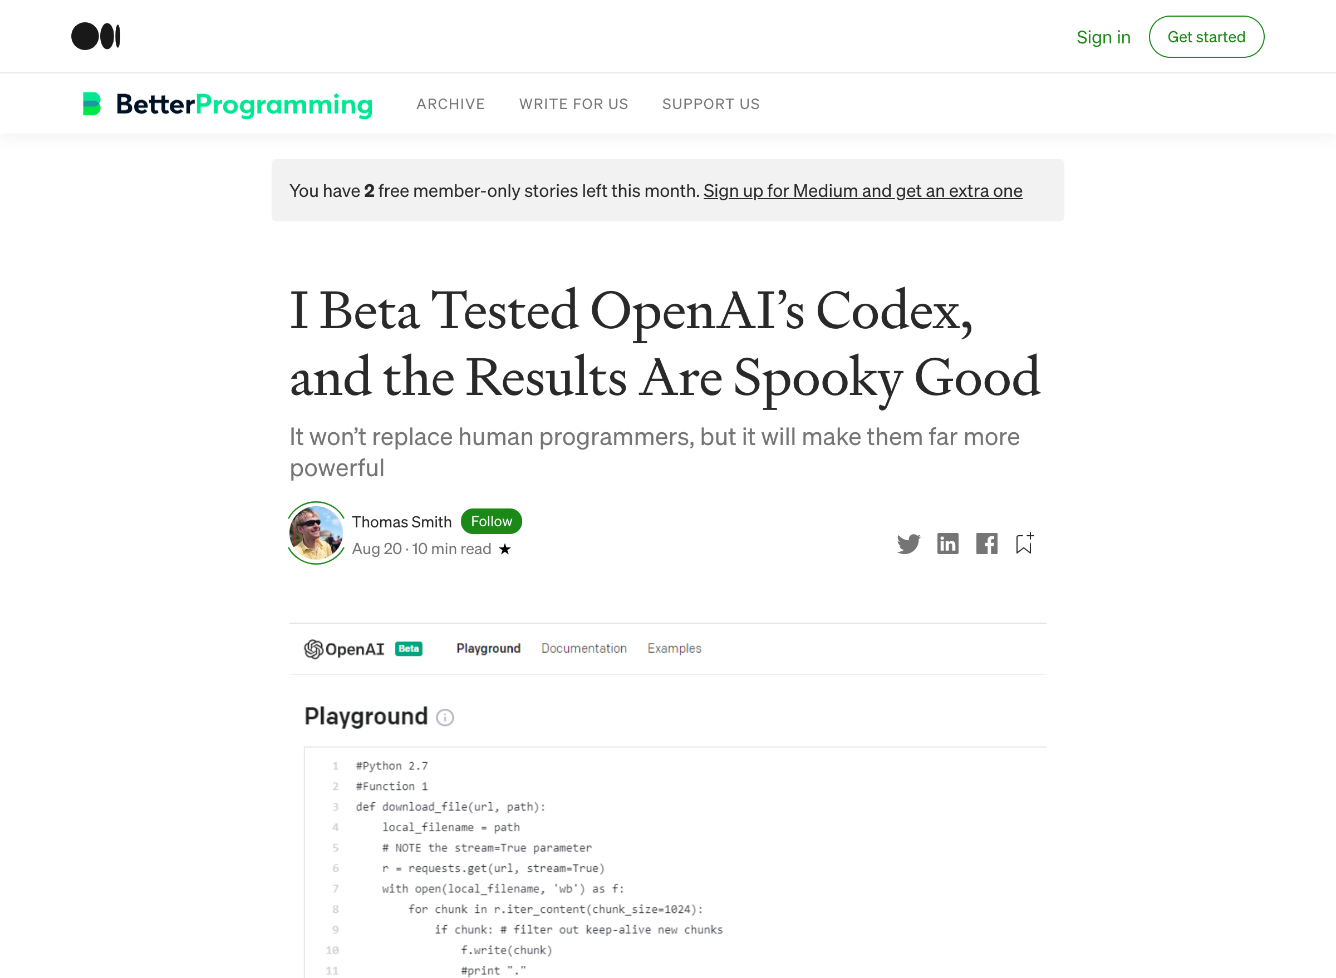
Task: Click the Better Programming green B logo
Action: point(92,104)
